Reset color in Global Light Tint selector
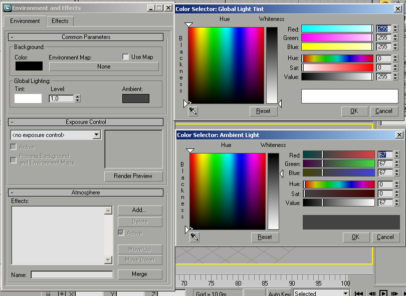Image resolution: width=406 pixels, height=296 pixels. (263, 111)
